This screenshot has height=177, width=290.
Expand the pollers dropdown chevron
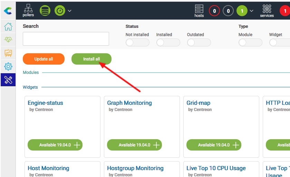70,11
